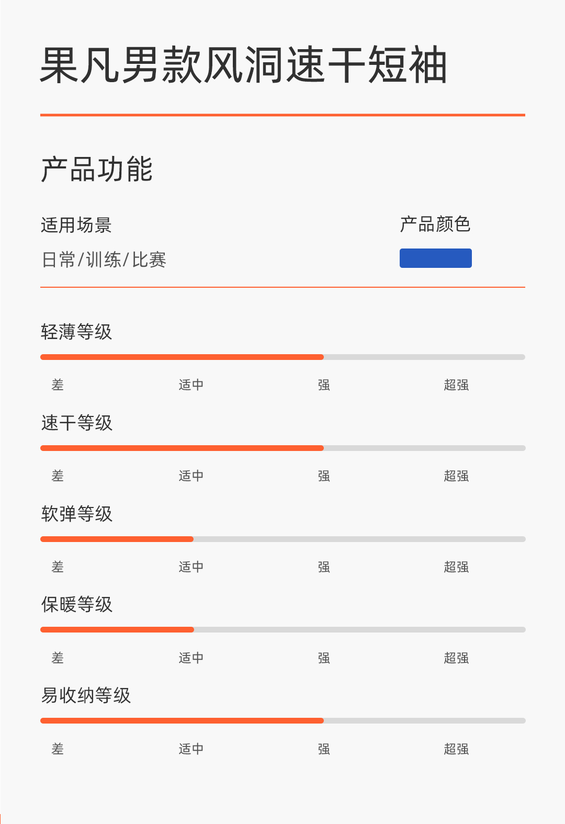This screenshot has height=824, width=565.
Task: Click the 适用场景 label
Action: click(76, 225)
